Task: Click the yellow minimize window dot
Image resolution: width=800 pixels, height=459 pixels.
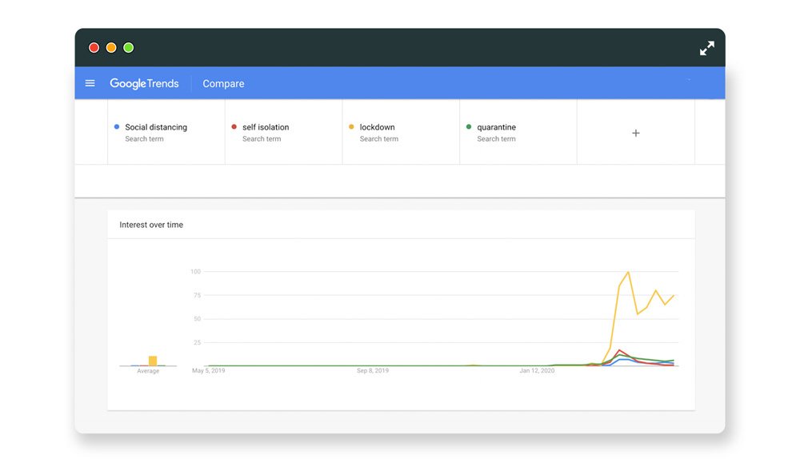Action: [x=111, y=48]
